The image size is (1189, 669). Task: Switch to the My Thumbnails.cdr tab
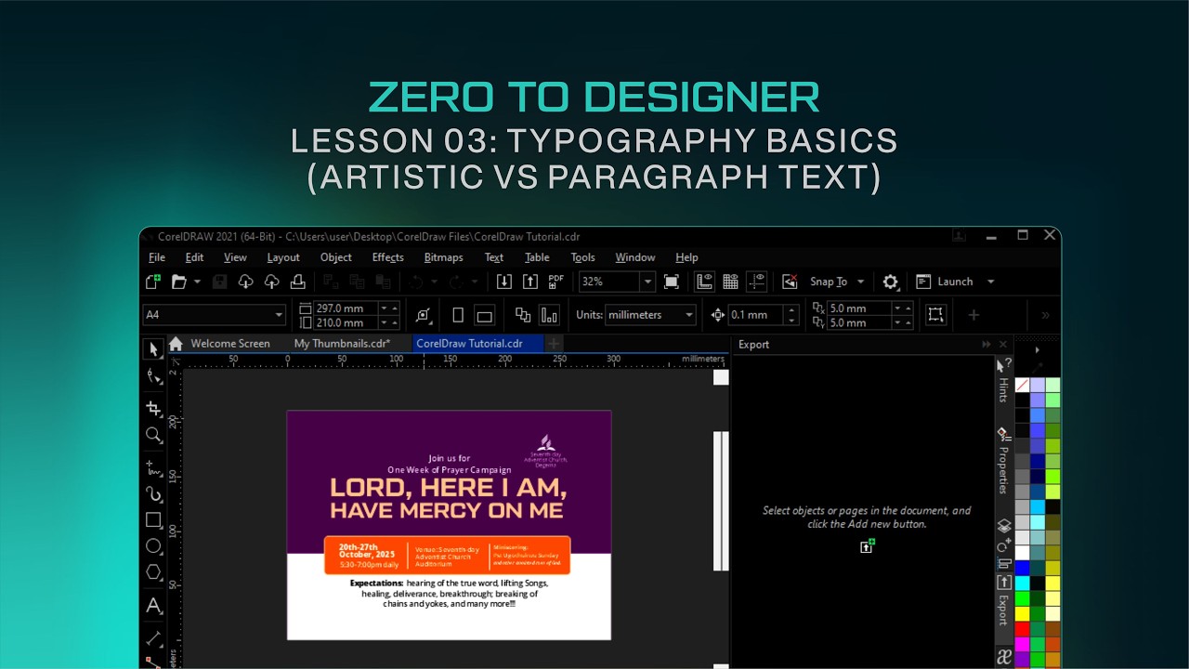point(342,344)
